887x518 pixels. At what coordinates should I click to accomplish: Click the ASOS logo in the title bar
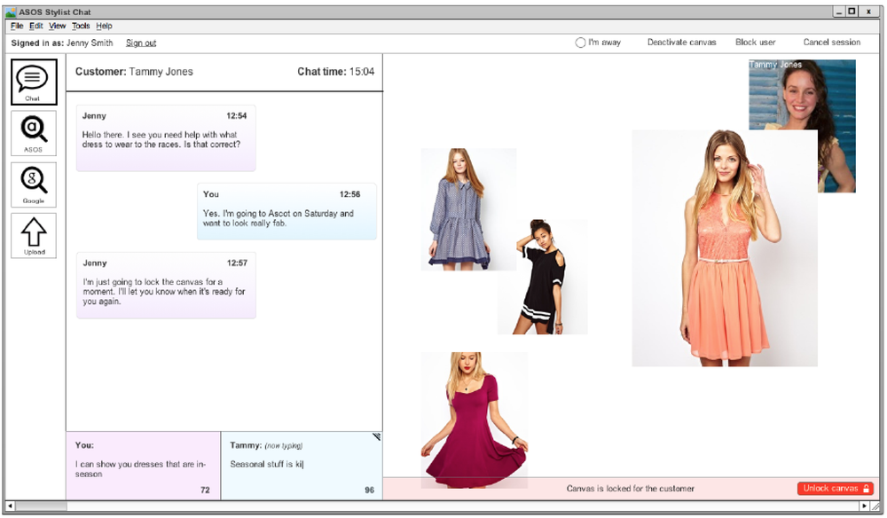pos(10,12)
